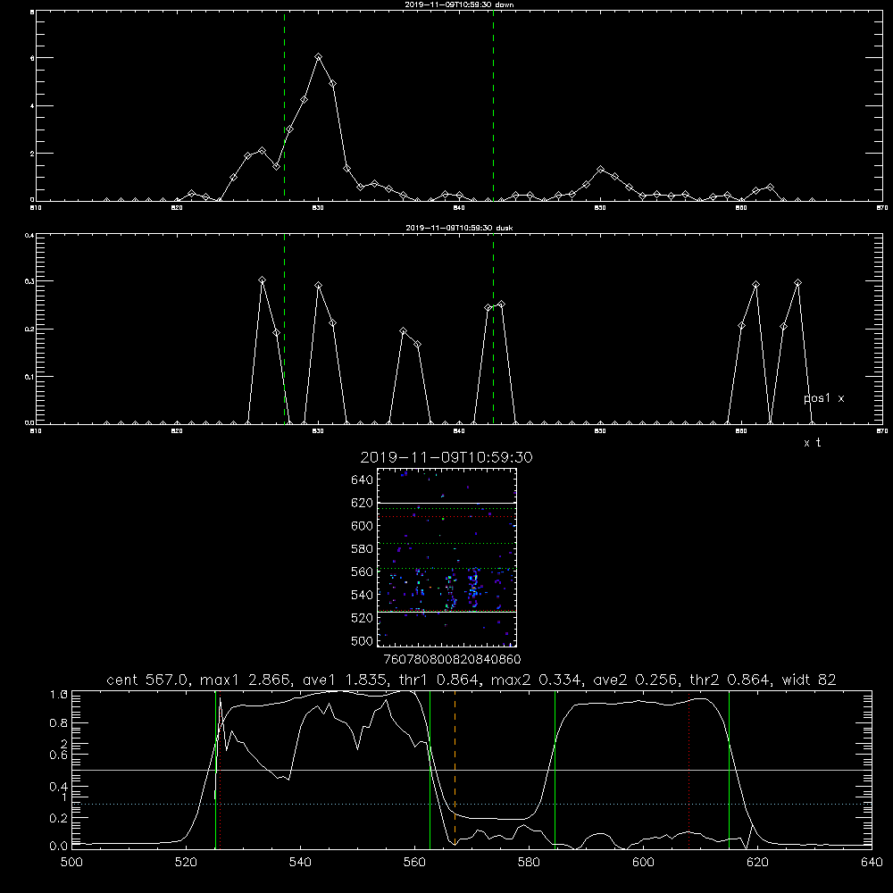
Task: Click the left green dashed line in dawn plot
Action: [x=284, y=105]
